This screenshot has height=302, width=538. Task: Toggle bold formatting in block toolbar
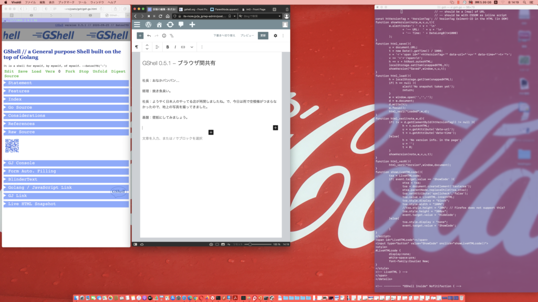[168, 47]
